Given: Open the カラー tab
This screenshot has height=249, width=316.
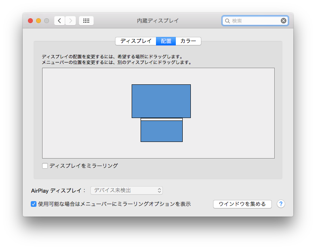Looking at the screenshot, I should tap(188, 41).
